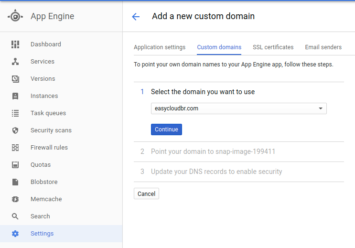Click the Firewall rules brick icon
355x248 pixels.
click(15, 148)
